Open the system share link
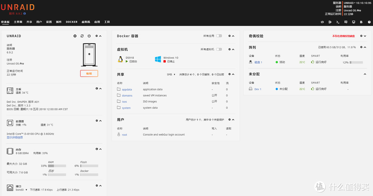373x196 pixels. tap(126, 108)
